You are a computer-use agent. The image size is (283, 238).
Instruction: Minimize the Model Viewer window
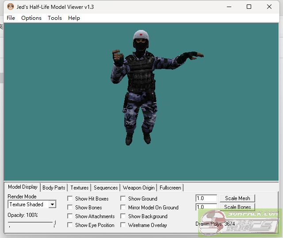click(229, 7)
